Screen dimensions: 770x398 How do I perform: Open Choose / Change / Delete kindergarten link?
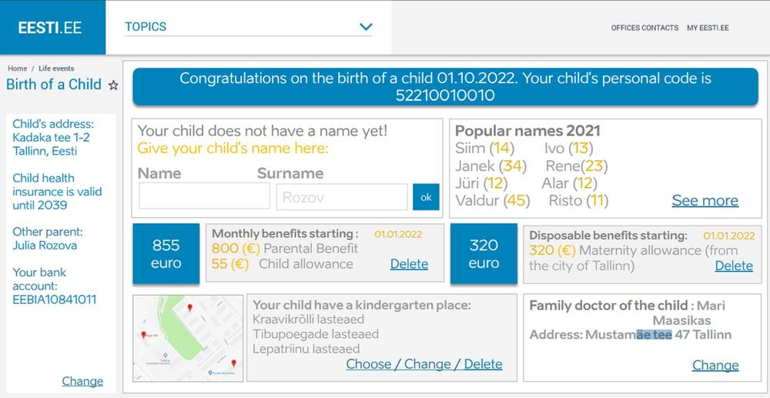coord(423,364)
